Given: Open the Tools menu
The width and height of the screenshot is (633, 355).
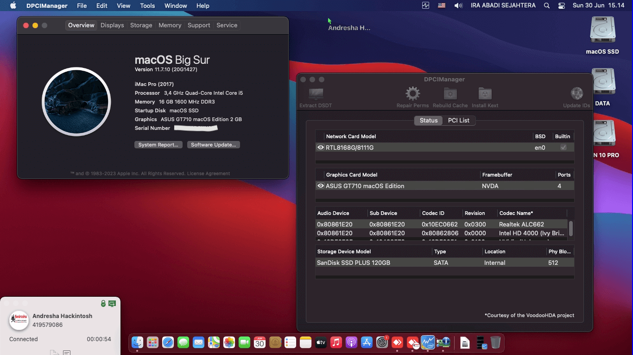Looking at the screenshot, I should (147, 6).
